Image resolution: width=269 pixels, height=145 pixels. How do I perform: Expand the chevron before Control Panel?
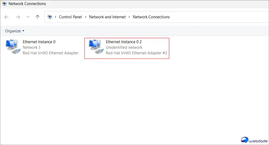click(x=55, y=17)
